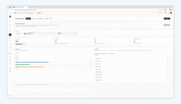181x104 pixels.
Task: Click the organization crest in the sidebar
Action: click(10, 17)
